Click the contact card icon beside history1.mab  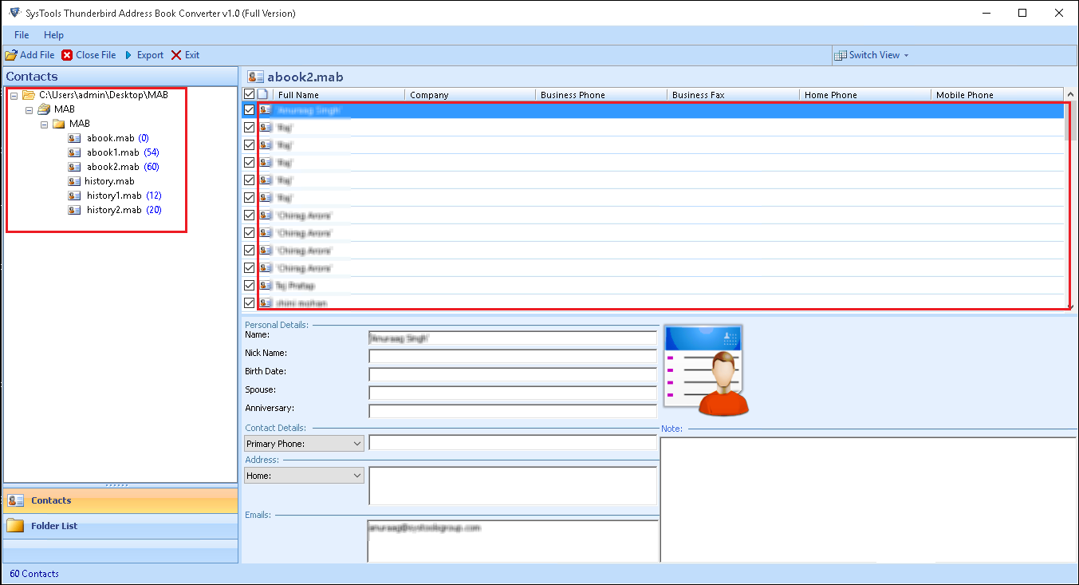(x=74, y=196)
